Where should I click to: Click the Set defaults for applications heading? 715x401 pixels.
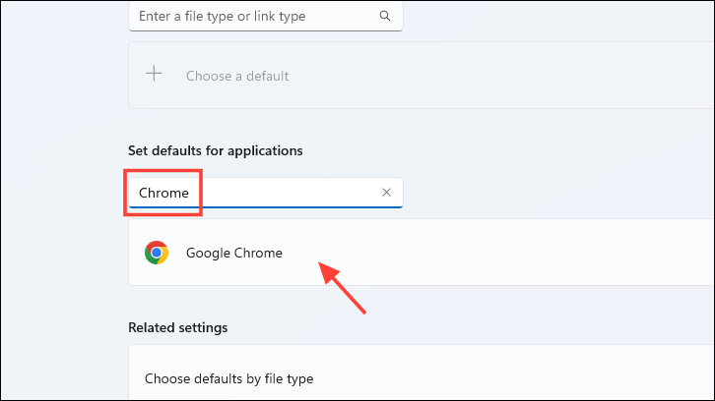pyautogui.click(x=216, y=150)
